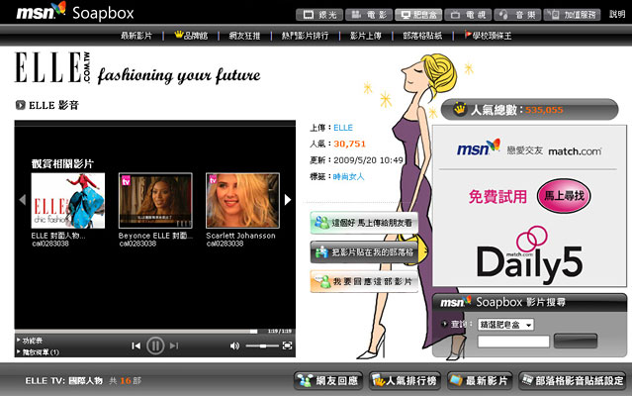Open uploader ELLE's profile link
This screenshot has width=632, height=396.
(343, 128)
